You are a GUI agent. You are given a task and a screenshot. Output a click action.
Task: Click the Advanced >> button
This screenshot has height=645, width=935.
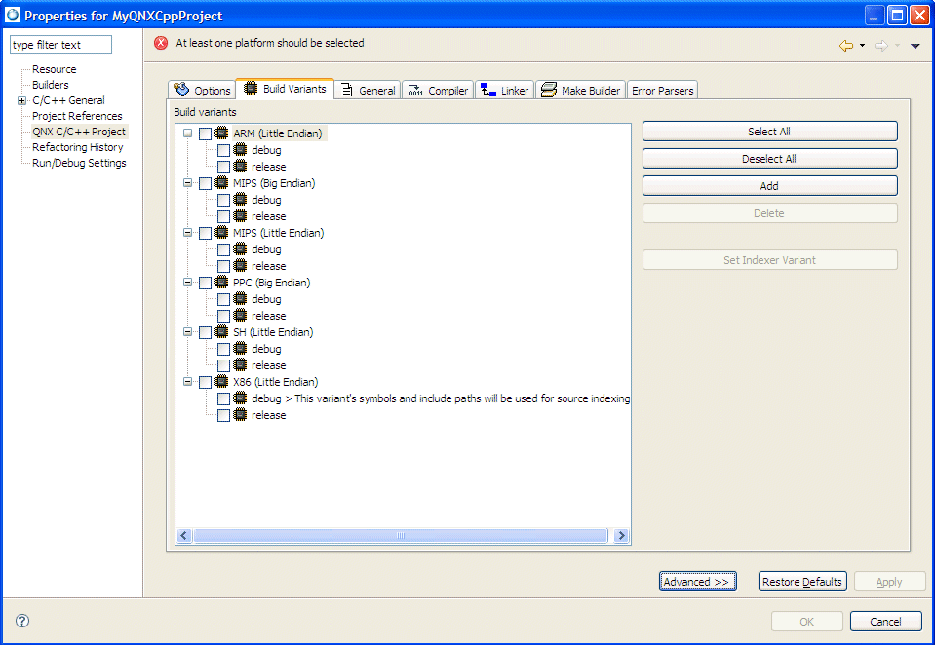coord(696,582)
